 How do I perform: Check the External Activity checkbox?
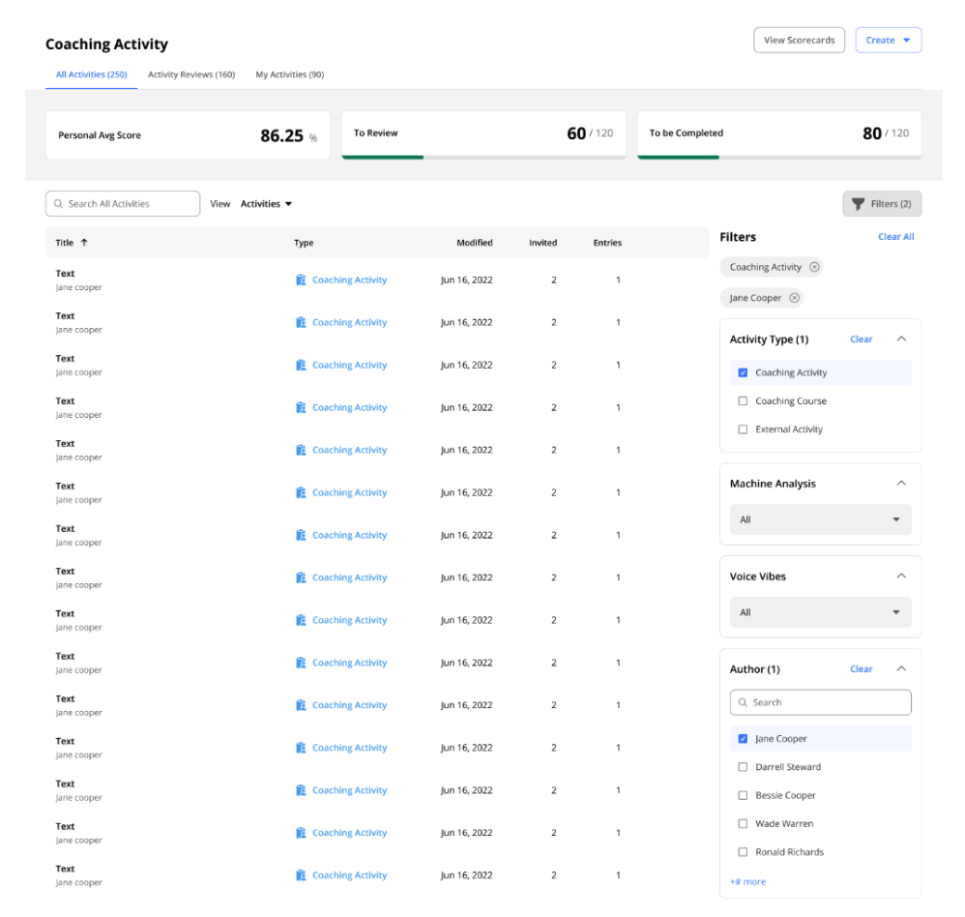tap(743, 429)
